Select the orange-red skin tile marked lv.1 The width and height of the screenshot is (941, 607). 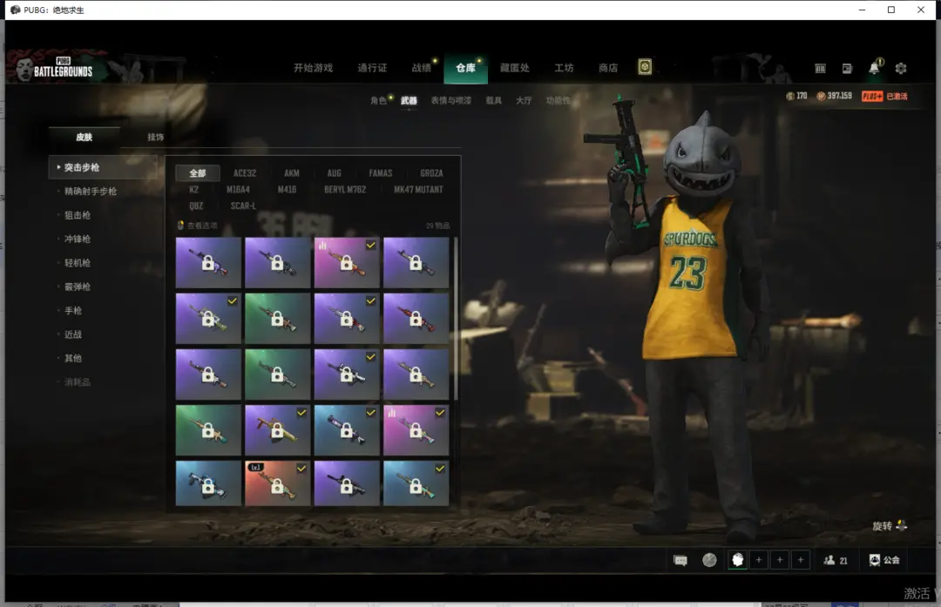(277, 482)
